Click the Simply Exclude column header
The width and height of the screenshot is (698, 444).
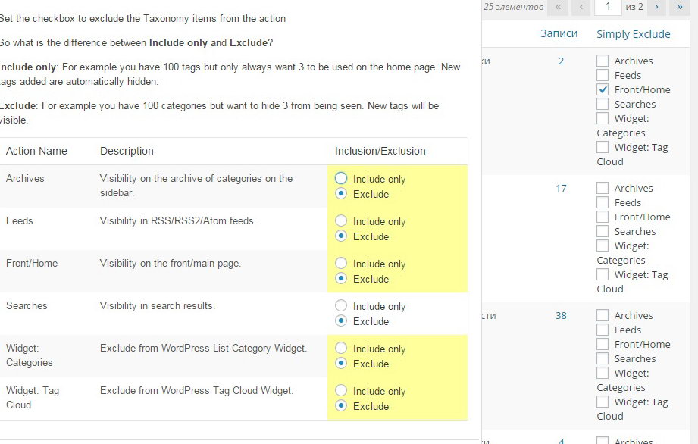(x=633, y=33)
